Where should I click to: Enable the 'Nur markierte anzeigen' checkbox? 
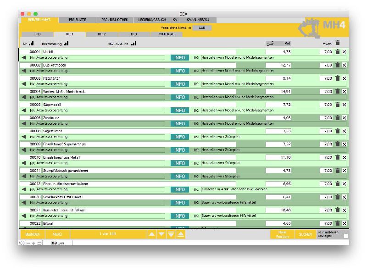tap(346, 236)
